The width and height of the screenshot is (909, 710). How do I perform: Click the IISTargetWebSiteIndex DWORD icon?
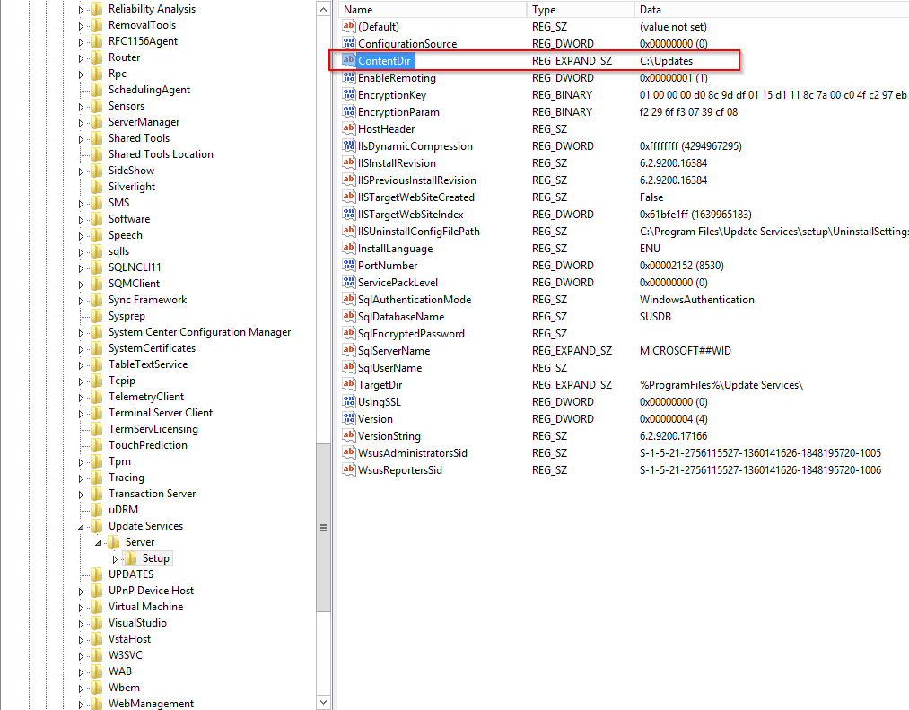click(348, 214)
